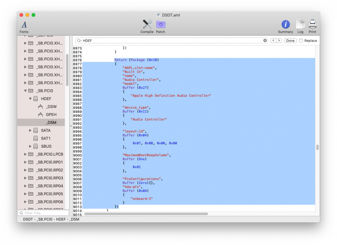Click line number 8985 in gutter
Viewport: 337px width, 245px height.
tap(78, 96)
